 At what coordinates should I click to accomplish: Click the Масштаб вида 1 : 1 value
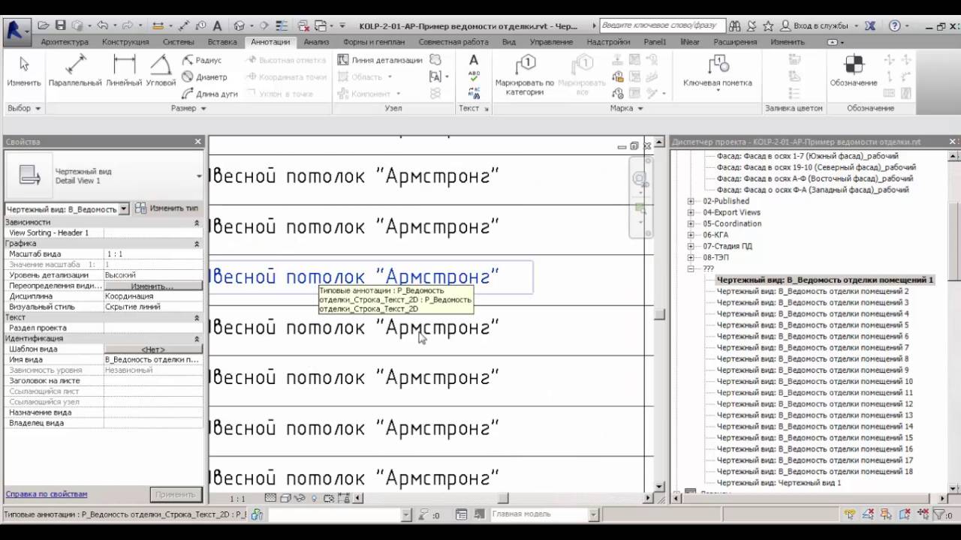point(153,254)
